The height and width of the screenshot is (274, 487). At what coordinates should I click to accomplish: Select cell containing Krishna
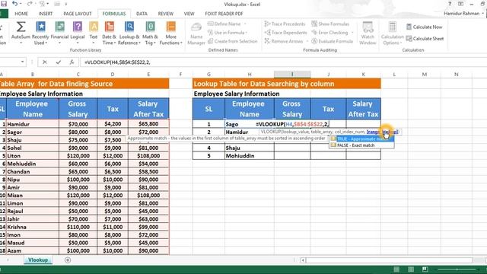tap(32, 227)
